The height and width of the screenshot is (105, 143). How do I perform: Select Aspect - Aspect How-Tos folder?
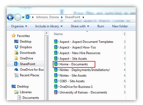78,47
